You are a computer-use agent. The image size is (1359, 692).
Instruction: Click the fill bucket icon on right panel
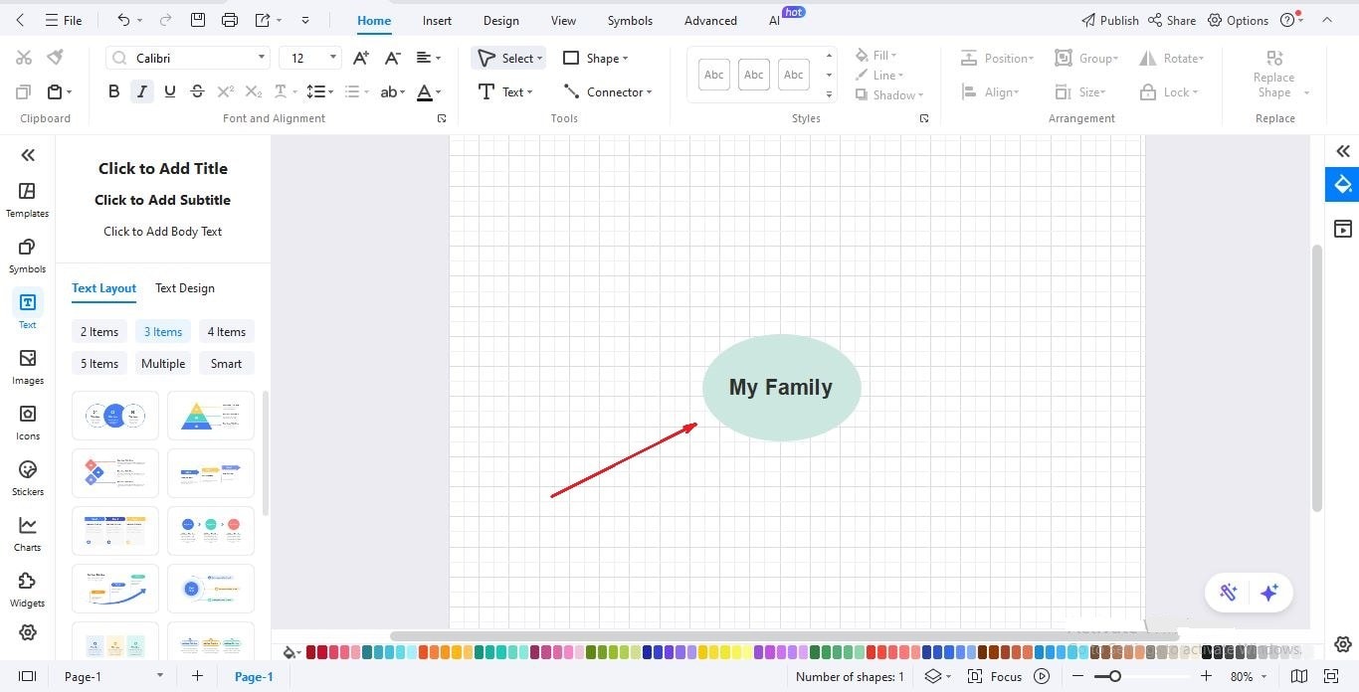pos(1343,184)
